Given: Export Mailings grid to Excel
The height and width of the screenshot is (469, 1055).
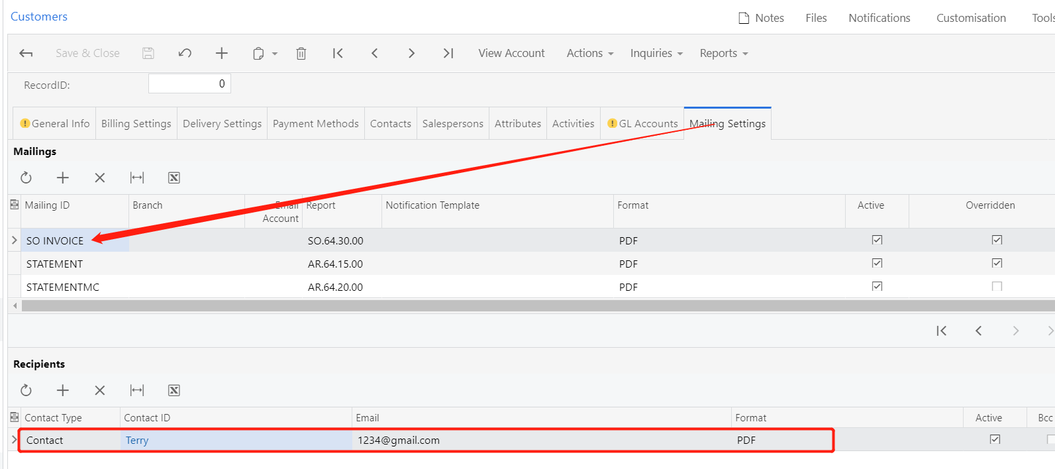Looking at the screenshot, I should pos(174,178).
